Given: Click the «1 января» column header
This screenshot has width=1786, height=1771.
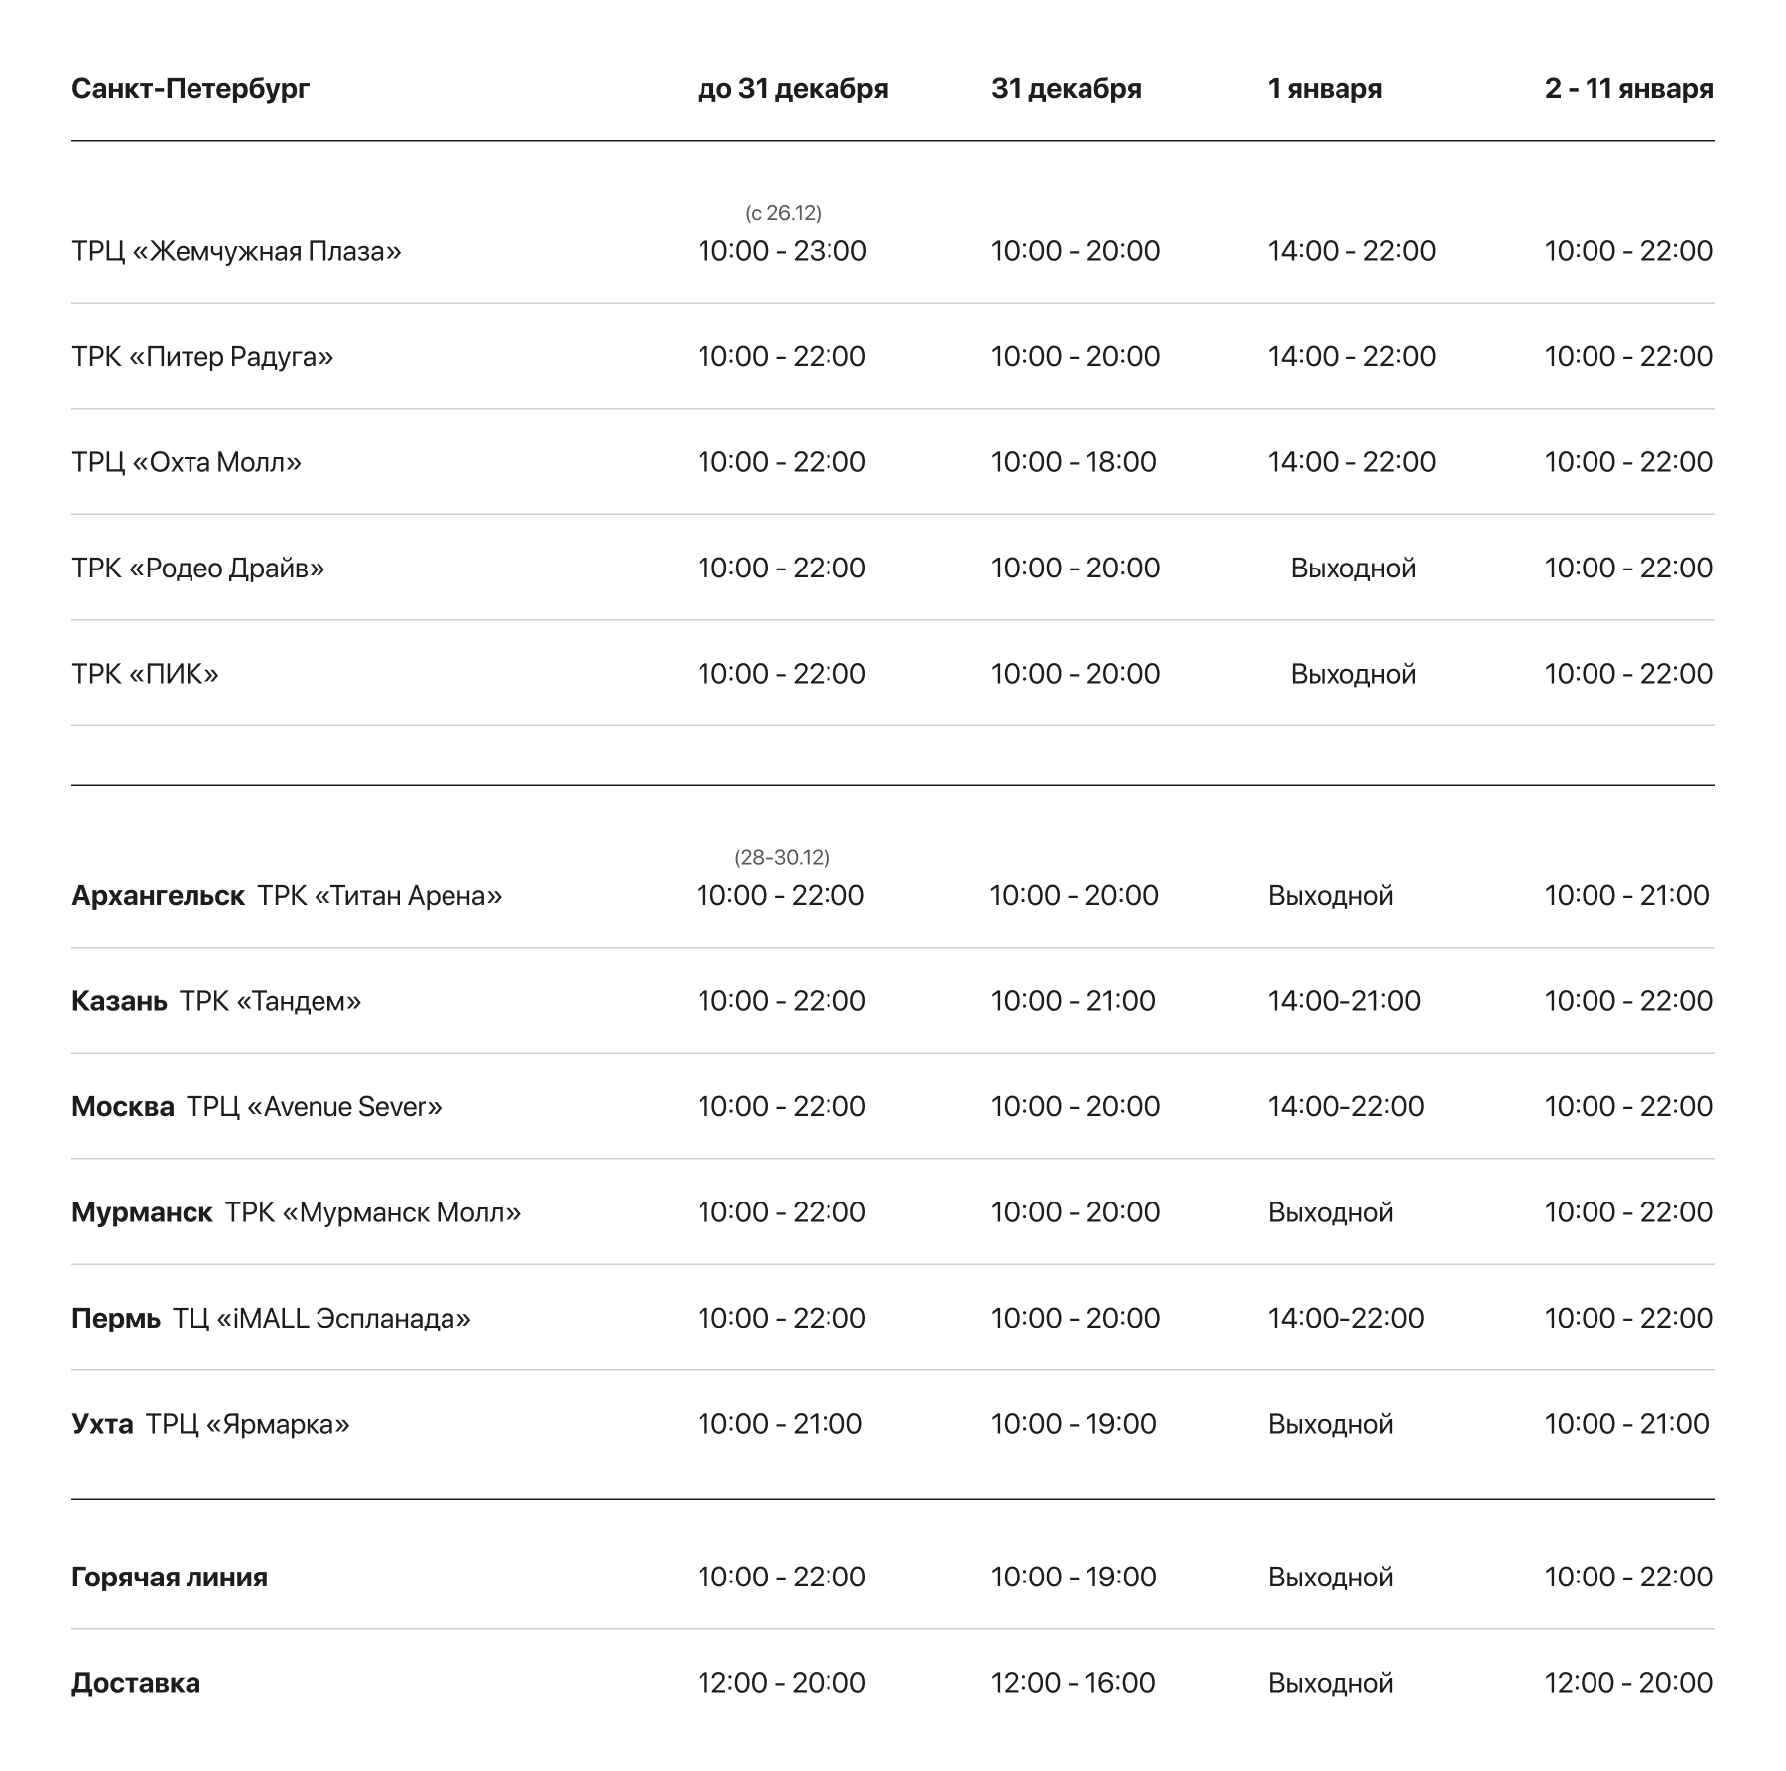Looking at the screenshot, I should pos(1324,89).
